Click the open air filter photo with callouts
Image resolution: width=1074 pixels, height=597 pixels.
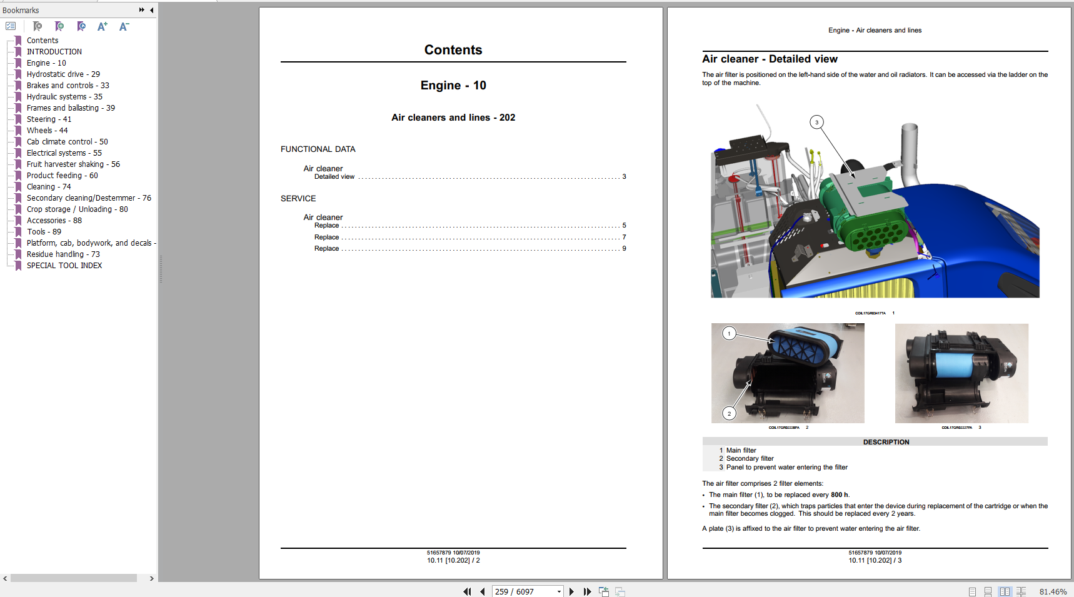point(788,373)
